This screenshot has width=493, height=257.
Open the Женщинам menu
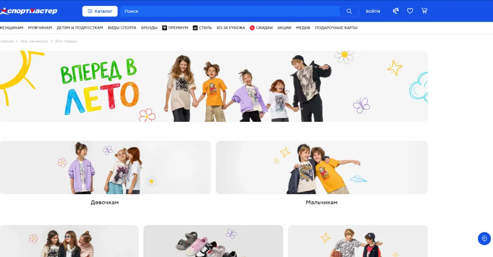[12, 28]
